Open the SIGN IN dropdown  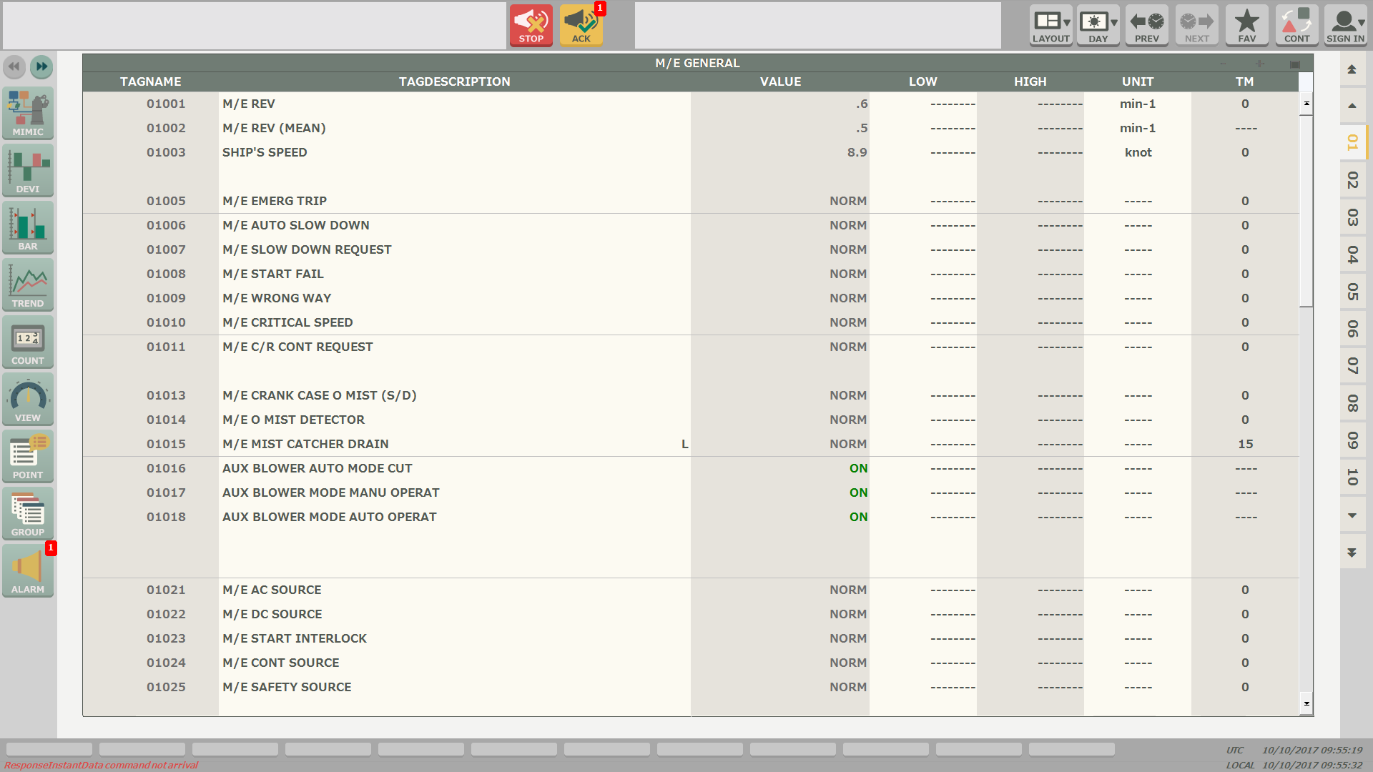point(1345,26)
